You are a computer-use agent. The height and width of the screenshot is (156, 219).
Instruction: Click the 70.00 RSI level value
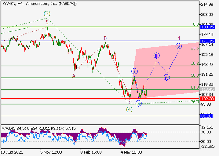(x=206, y=132)
